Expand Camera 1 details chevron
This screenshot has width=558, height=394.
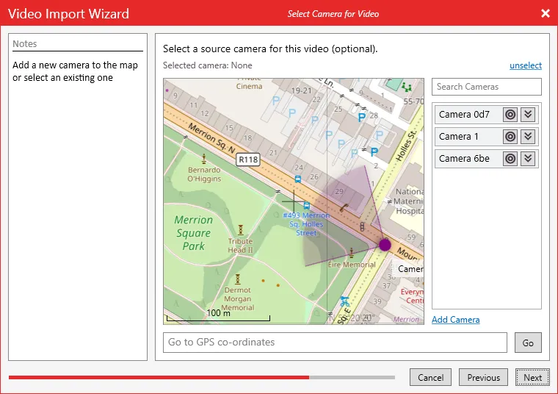tap(528, 137)
